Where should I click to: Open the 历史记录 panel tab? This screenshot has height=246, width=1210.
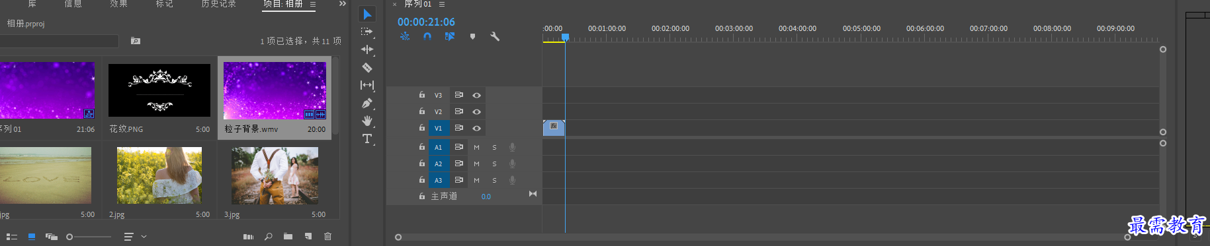click(x=218, y=4)
